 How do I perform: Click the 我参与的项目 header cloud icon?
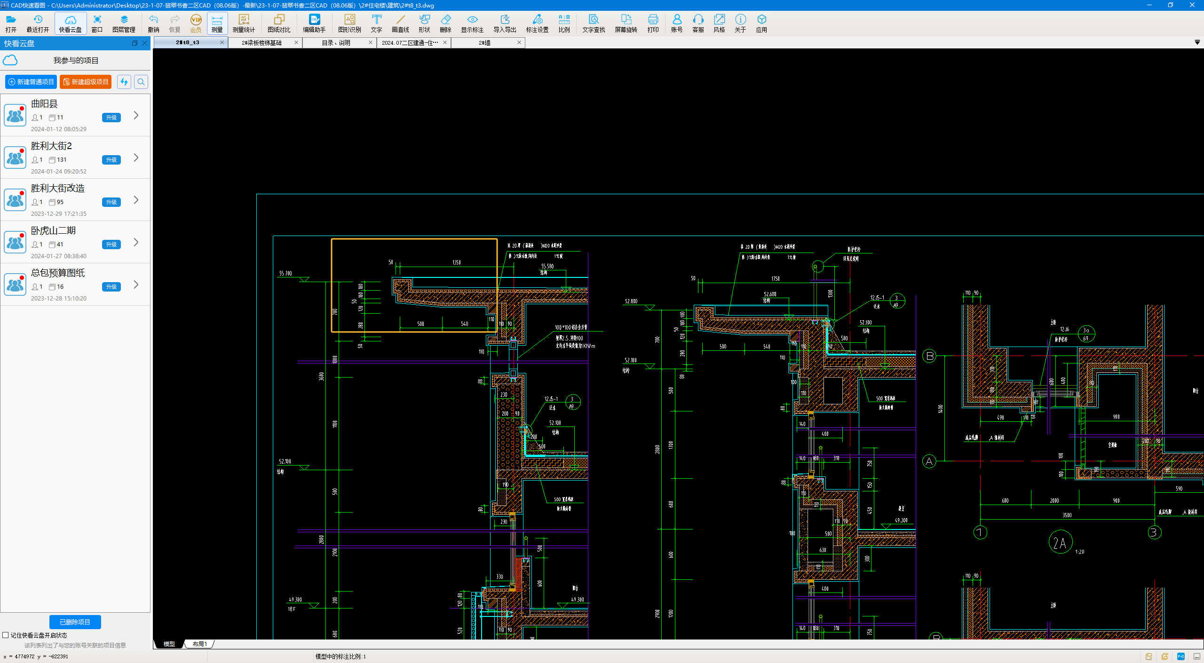pos(10,60)
